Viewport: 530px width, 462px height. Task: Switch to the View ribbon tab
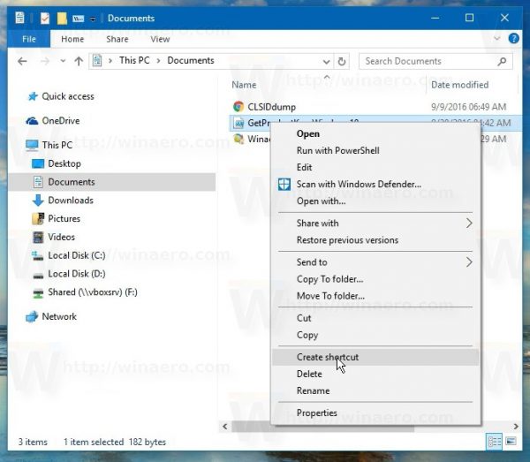(x=160, y=39)
